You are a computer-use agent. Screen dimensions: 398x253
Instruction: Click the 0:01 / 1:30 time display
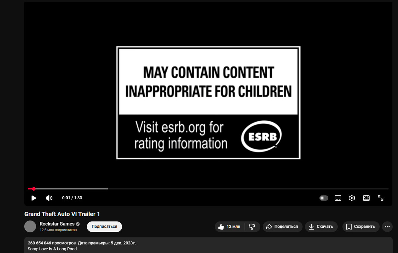pos(72,198)
